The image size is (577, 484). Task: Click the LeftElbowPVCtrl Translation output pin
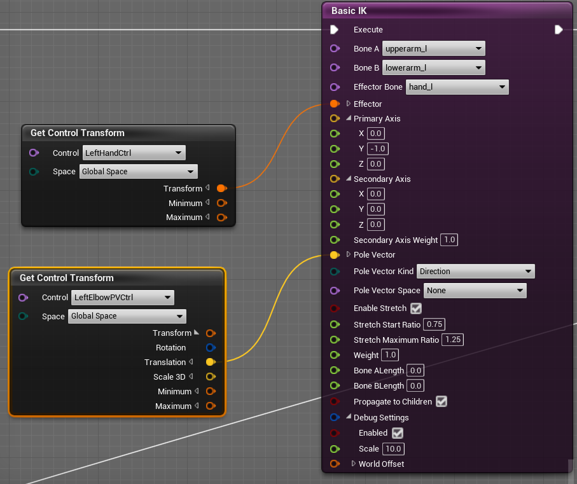(x=211, y=363)
